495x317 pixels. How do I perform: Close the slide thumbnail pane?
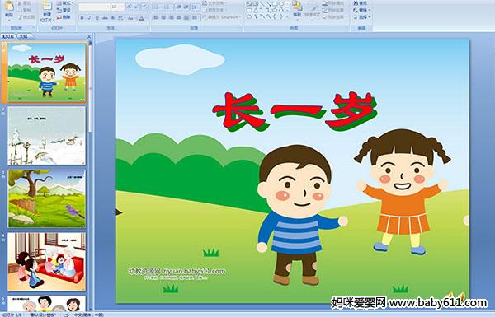coord(89,36)
